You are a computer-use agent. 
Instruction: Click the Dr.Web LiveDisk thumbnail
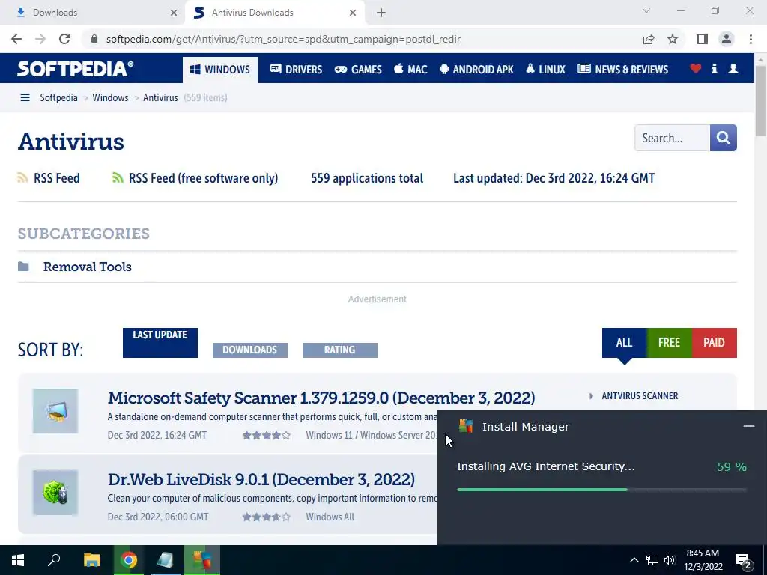pyautogui.click(x=55, y=493)
